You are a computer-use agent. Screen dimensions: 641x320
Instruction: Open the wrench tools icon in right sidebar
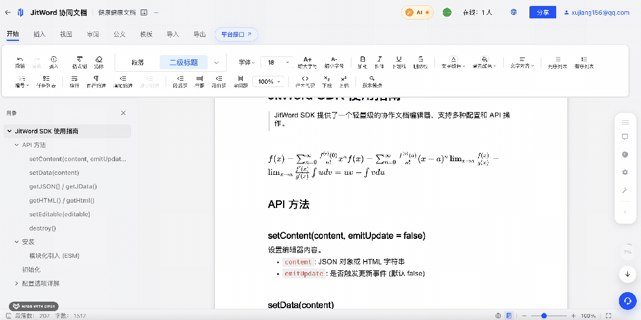tap(625, 190)
